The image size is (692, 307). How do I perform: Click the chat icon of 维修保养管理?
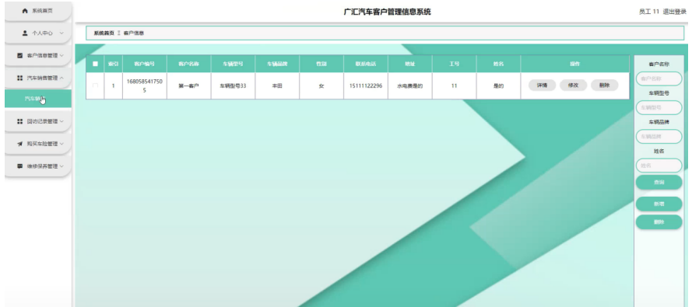point(20,166)
